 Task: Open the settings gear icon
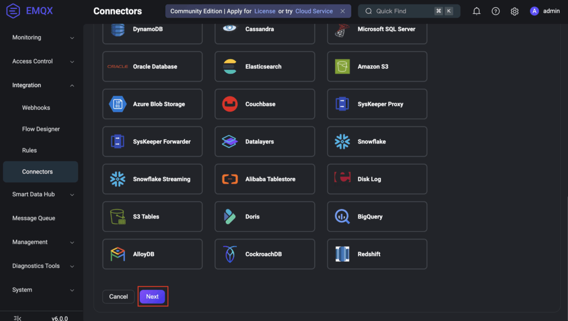(515, 11)
